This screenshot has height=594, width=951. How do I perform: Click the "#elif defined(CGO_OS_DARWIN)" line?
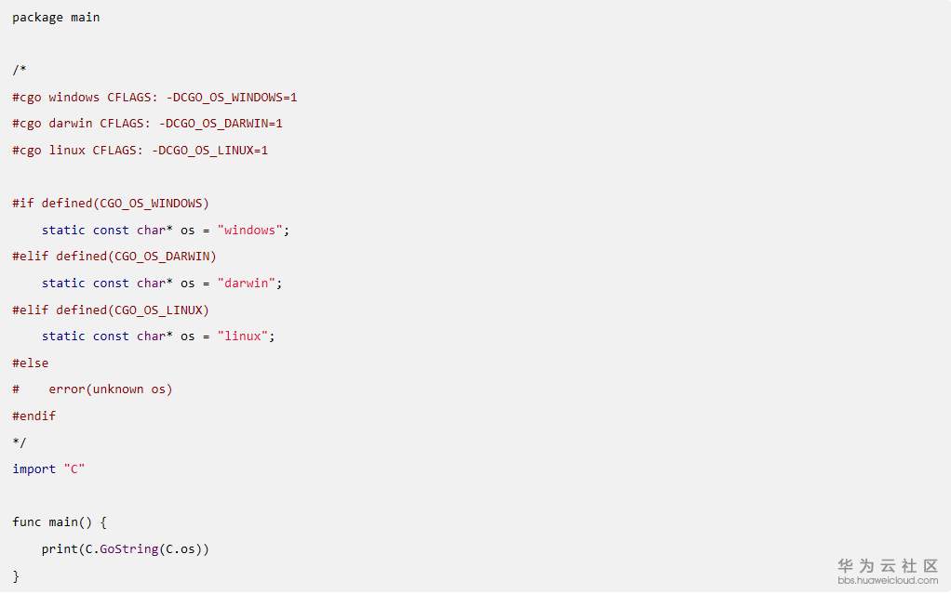[114, 257]
